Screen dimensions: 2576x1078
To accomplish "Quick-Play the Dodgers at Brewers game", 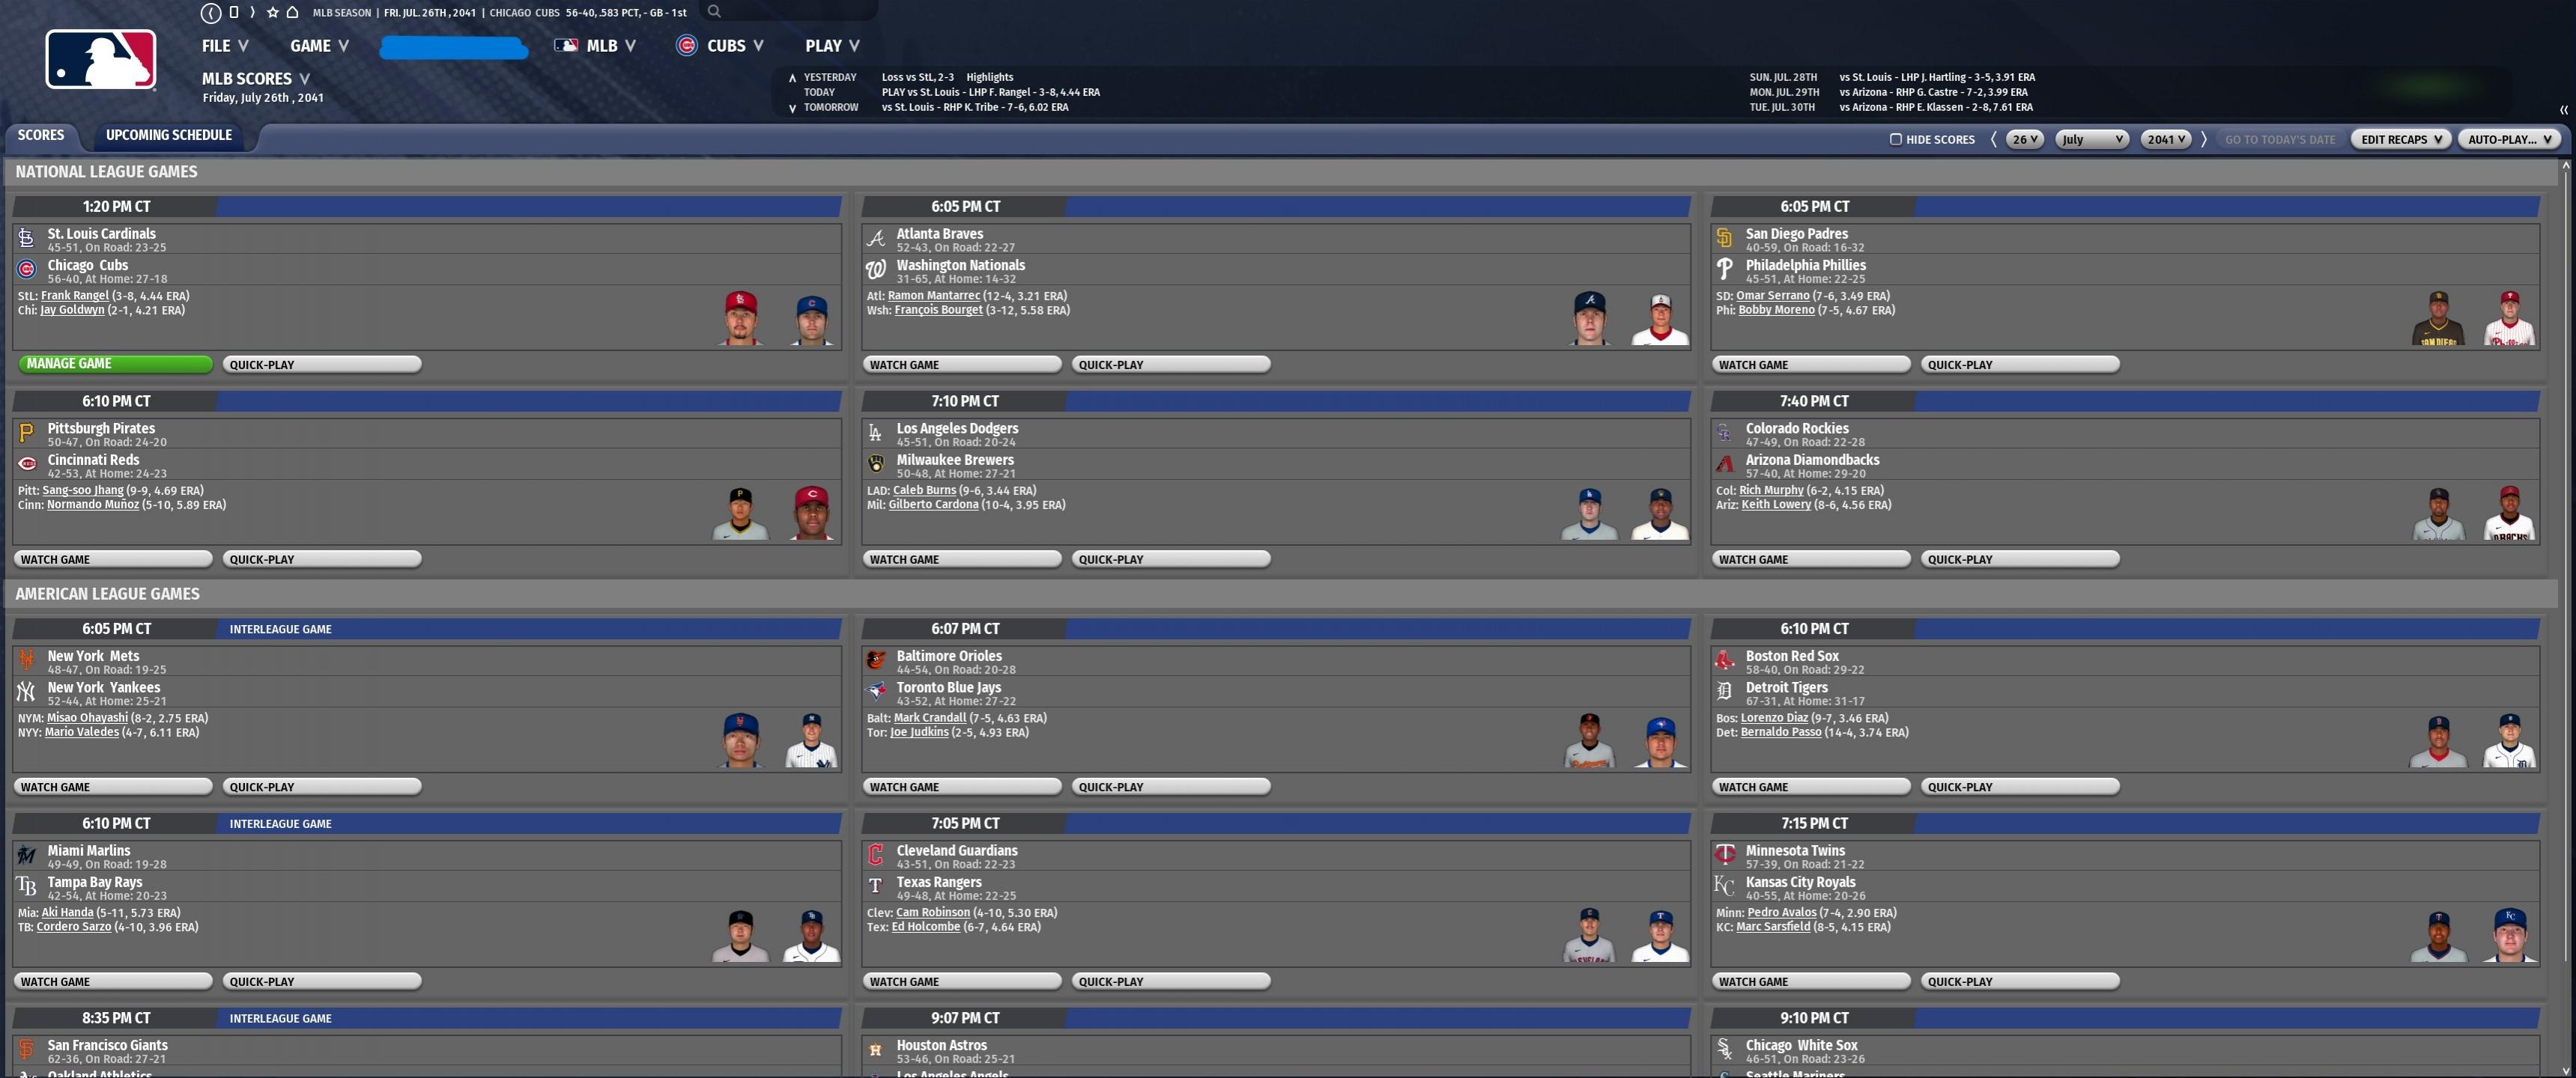I will [x=1170, y=559].
